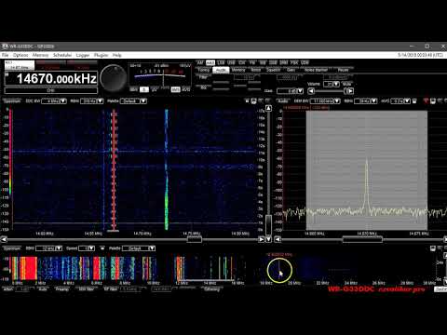
Task: Click the audio spectrum horizontal scrollbar thumb
Action: pyautogui.click(x=362, y=239)
